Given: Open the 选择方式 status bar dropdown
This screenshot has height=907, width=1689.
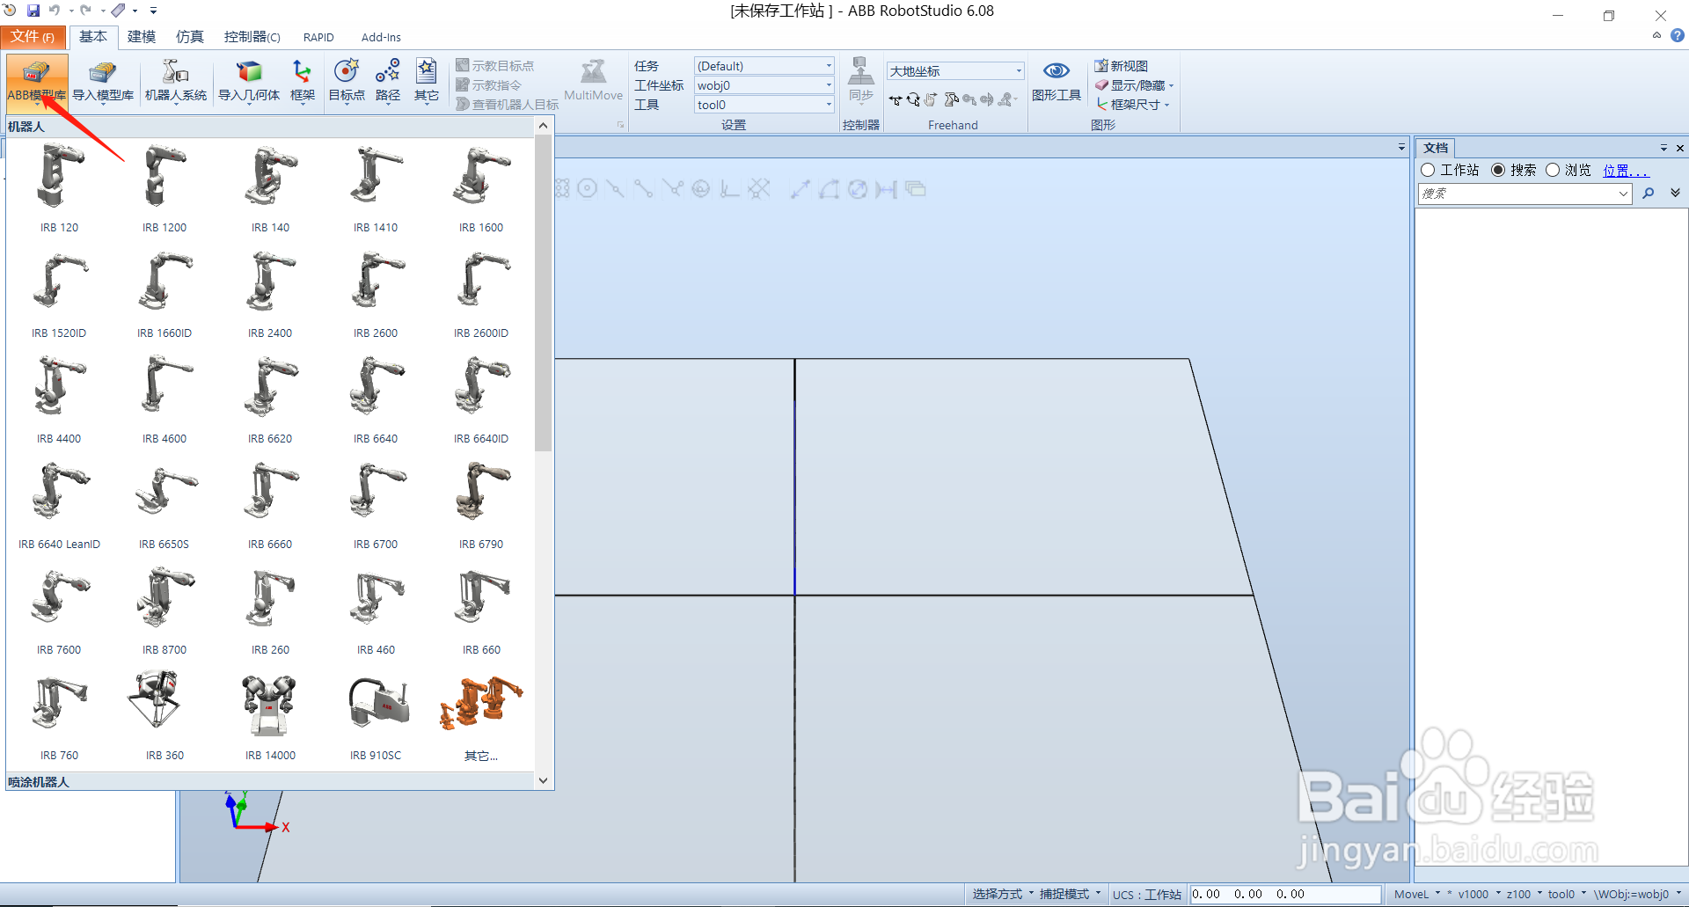Looking at the screenshot, I should point(1002,894).
